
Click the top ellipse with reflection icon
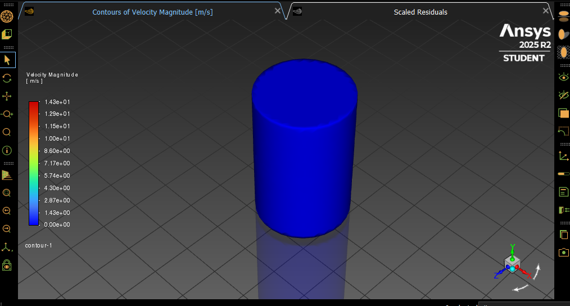pyautogui.click(x=563, y=16)
